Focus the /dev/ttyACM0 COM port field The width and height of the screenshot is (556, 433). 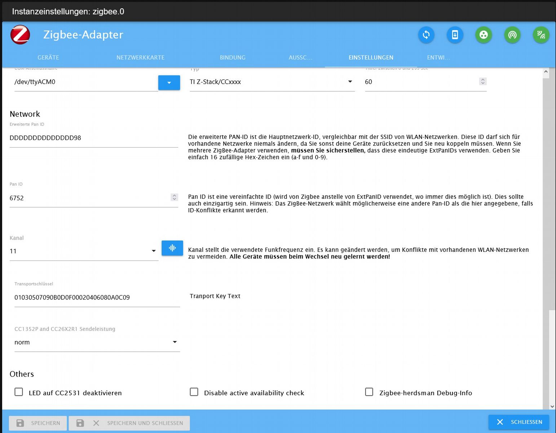[x=86, y=82]
